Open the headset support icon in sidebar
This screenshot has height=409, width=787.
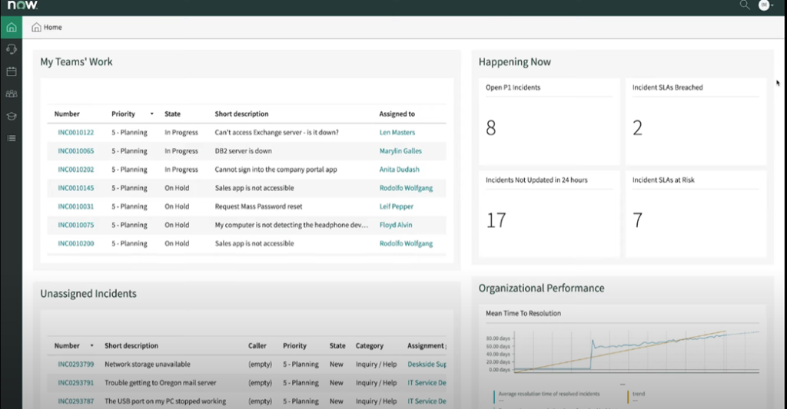pos(11,49)
